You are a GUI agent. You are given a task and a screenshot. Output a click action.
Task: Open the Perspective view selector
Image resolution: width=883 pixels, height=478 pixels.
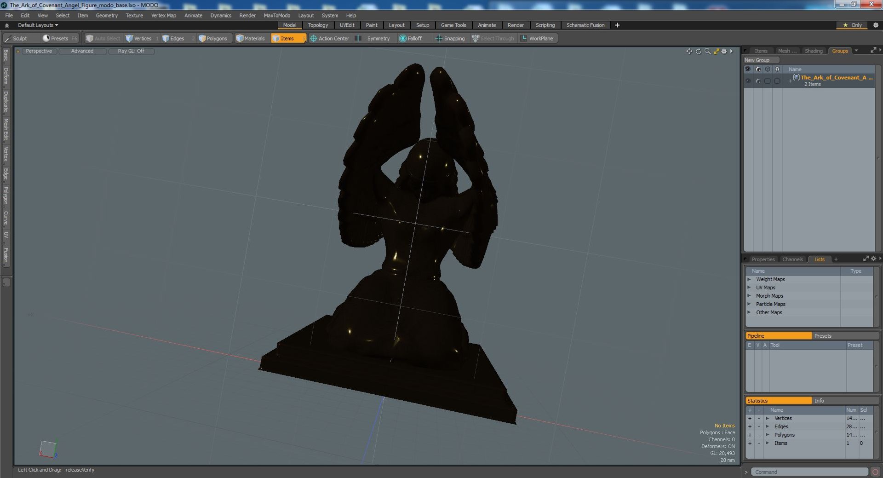[39, 51]
